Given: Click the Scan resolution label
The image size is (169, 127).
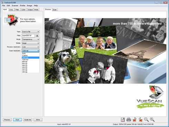Looking at the screenshot, I should coord(15,51).
